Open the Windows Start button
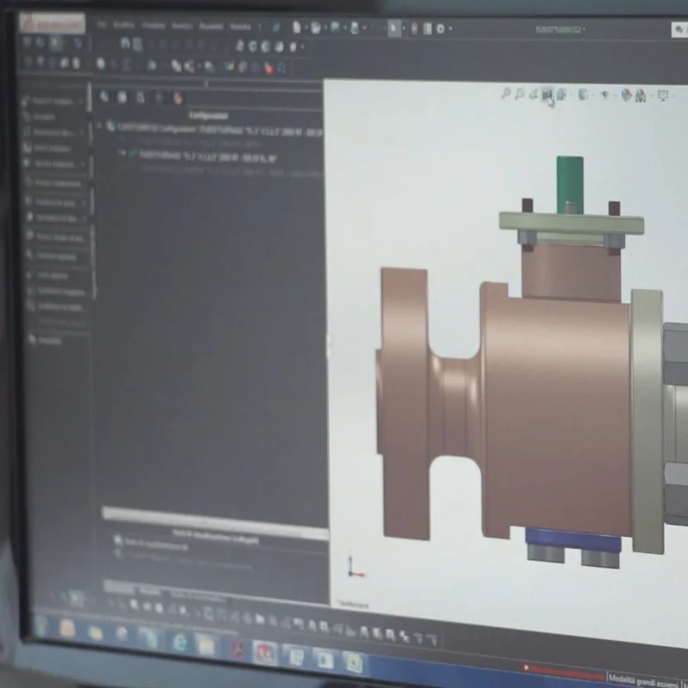The image size is (688, 688). [40, 626]
